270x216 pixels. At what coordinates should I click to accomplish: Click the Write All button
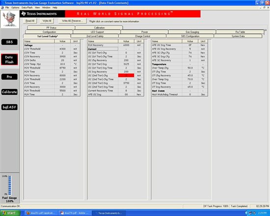(47, 21)
